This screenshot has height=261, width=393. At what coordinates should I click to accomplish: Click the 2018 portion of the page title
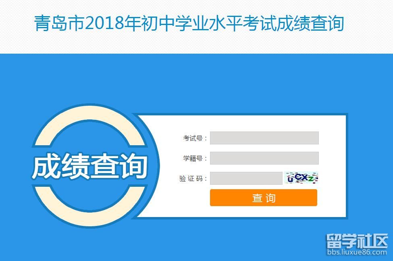click(105, 23)
